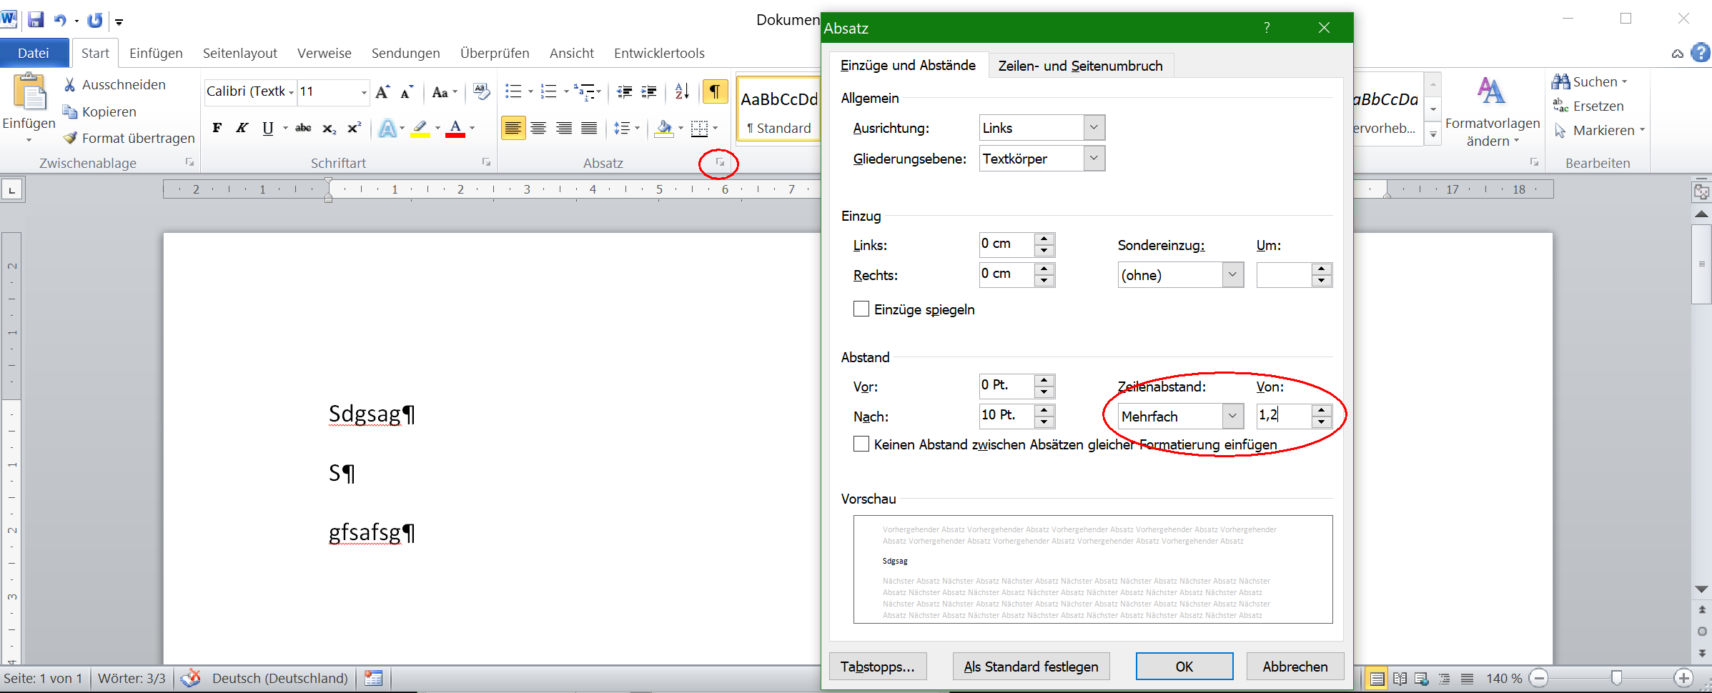Toggle show paragraph marks pilcrow button
This screenshot has width=1712, height=693.
[714, 91]
